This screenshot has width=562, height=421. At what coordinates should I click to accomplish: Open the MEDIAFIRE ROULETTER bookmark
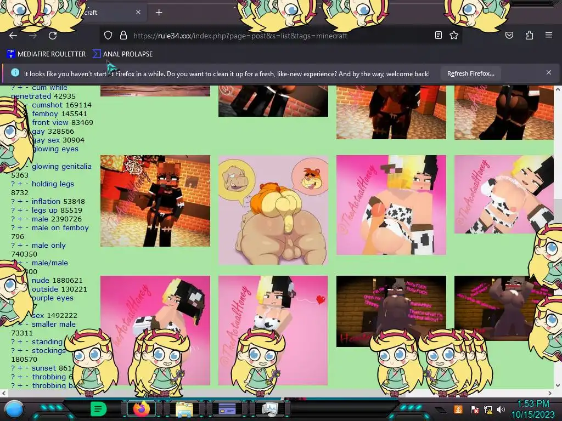(x=46, y=54)
